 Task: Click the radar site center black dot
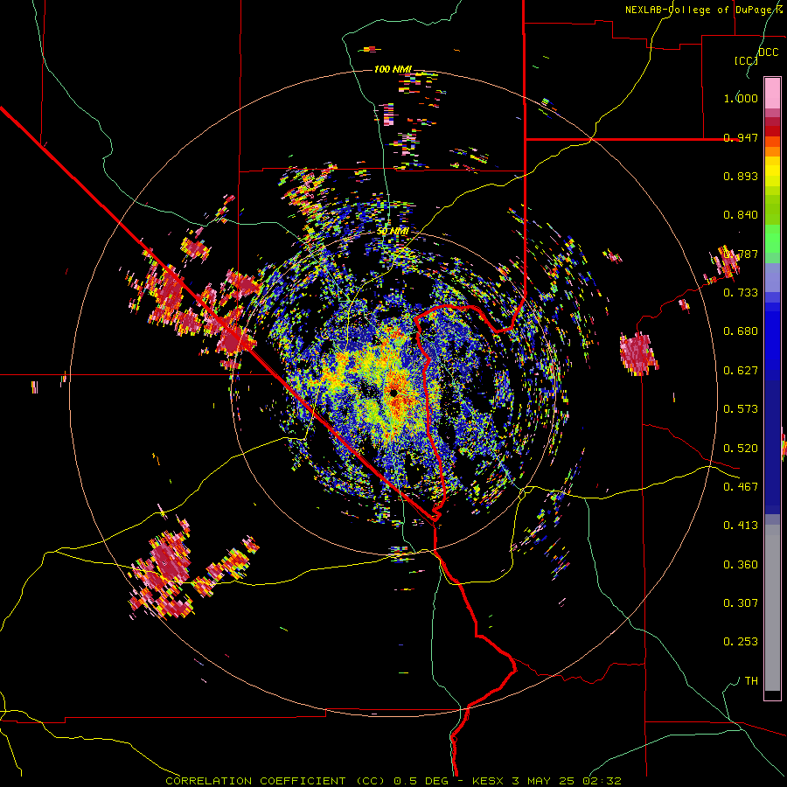coord(394,392)
